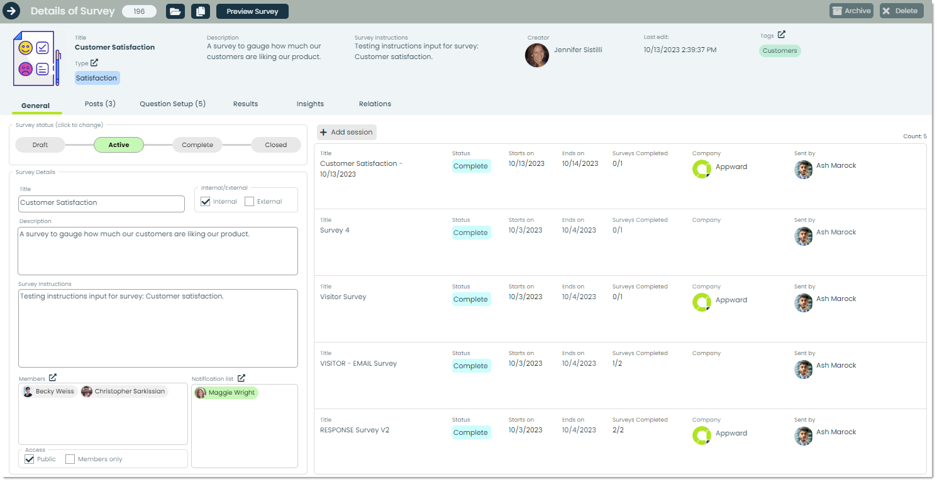The height and width of the screenshot is (482, 937).
Task: Open the Members edit link icon
Action: point(53,378)
